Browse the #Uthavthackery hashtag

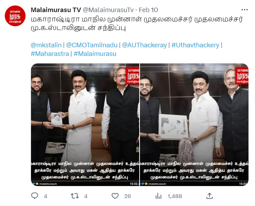[195, 45]
